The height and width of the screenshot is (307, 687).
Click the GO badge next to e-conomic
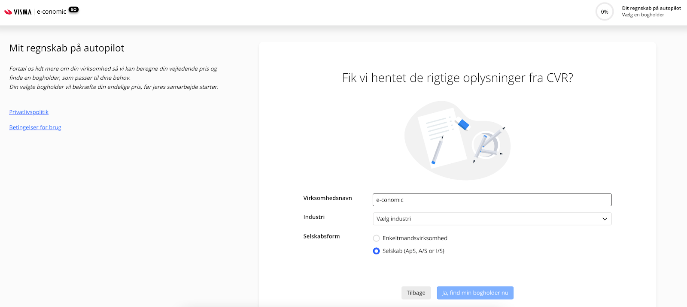(74, 9)
